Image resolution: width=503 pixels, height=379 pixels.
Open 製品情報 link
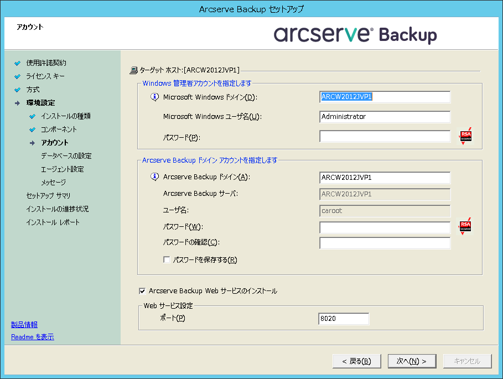pyautogui.click(x=24, y=324)
